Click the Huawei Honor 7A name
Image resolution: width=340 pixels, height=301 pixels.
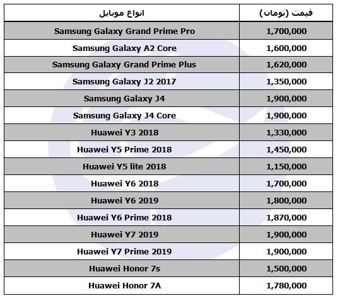click(125, 286)
